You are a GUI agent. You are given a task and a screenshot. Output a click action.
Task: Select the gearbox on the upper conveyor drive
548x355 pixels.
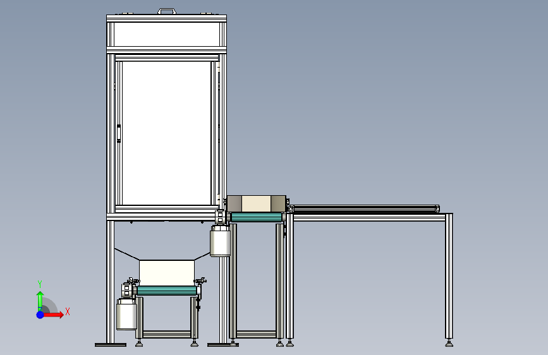221,217
